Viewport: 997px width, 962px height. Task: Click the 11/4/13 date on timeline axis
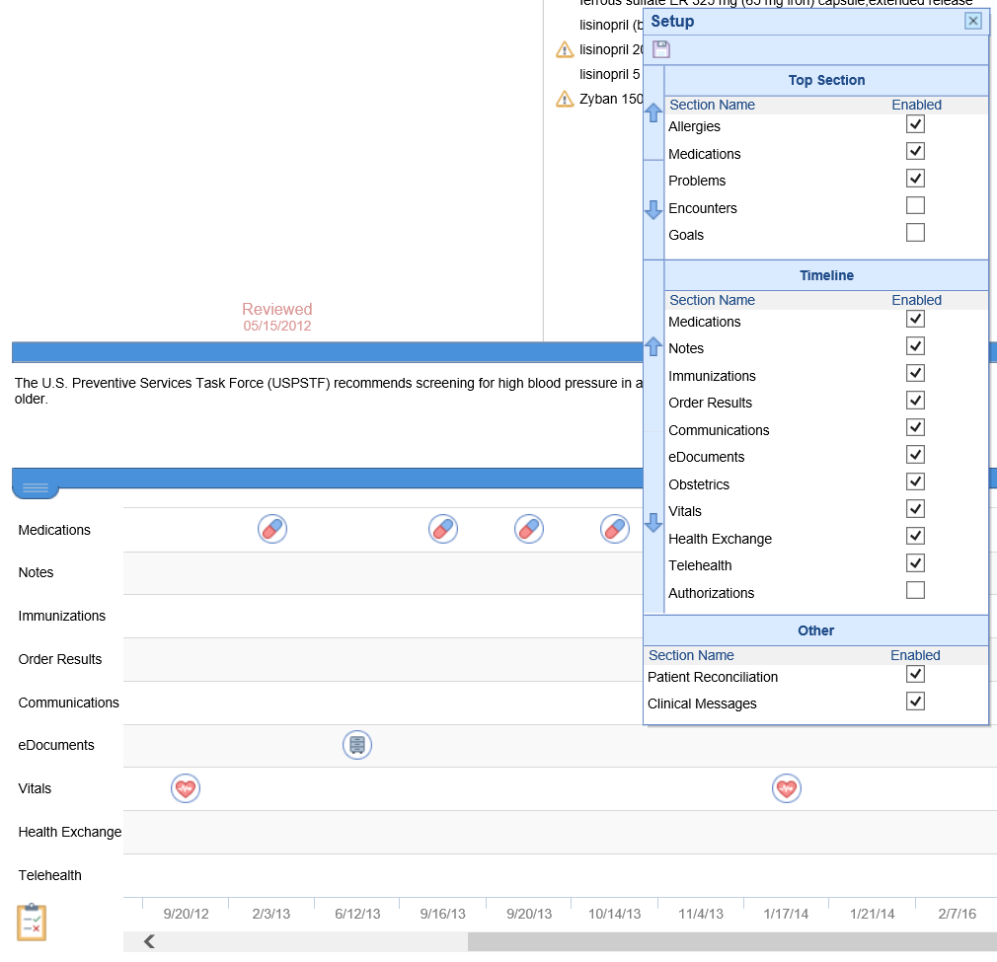point(701,914)
